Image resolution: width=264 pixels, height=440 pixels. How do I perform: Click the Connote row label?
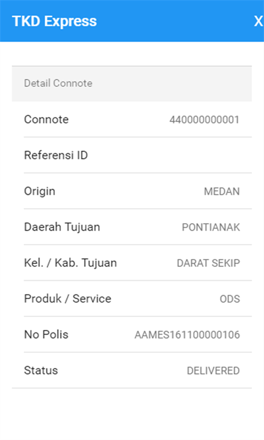46,120
